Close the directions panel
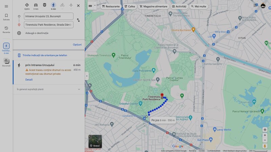271x152 pixels. click(x=78, y=5)
